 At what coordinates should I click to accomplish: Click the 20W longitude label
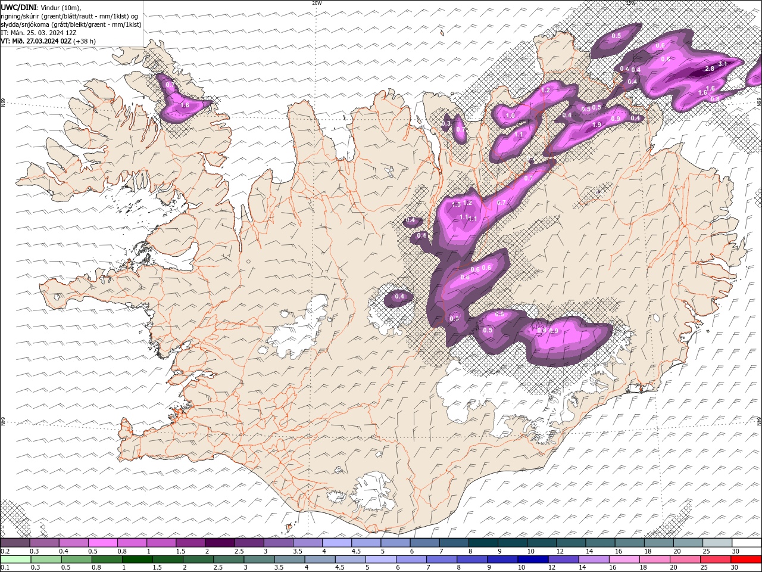[317, 3]
